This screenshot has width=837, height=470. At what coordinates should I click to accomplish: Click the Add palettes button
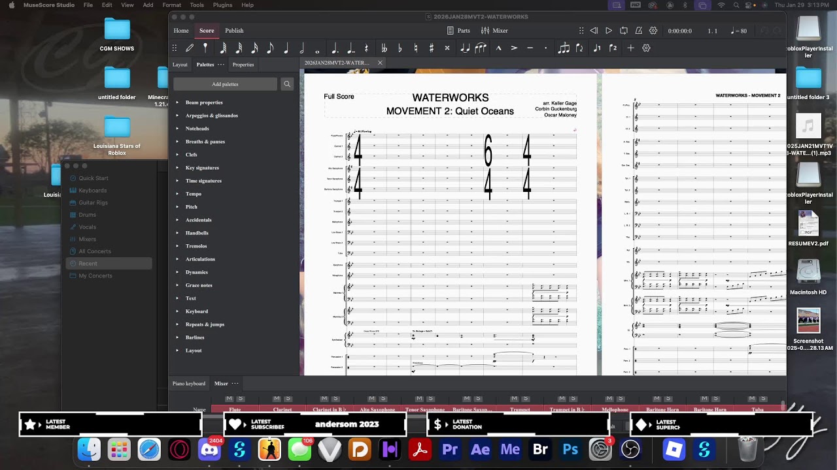coord(225,84)
